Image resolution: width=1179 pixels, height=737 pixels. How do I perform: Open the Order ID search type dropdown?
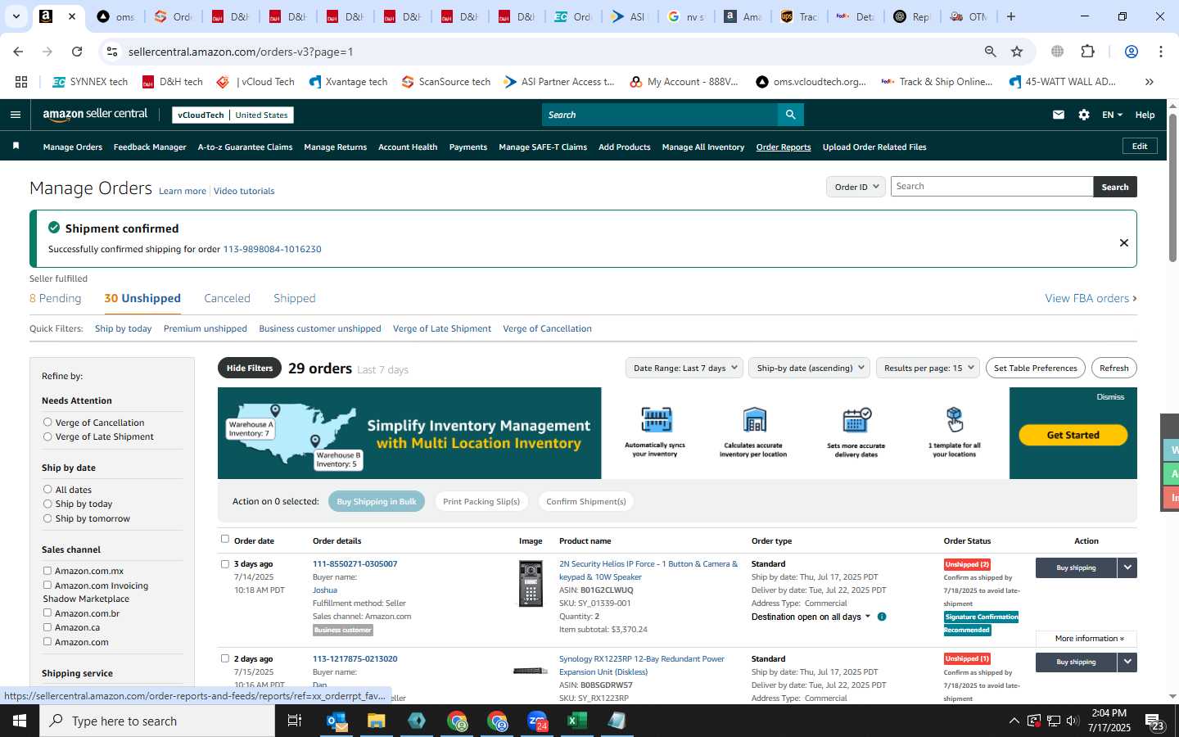pos(856,187)
